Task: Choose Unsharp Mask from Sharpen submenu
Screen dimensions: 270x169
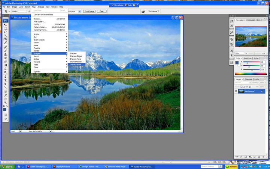Action: click(76, 65)
